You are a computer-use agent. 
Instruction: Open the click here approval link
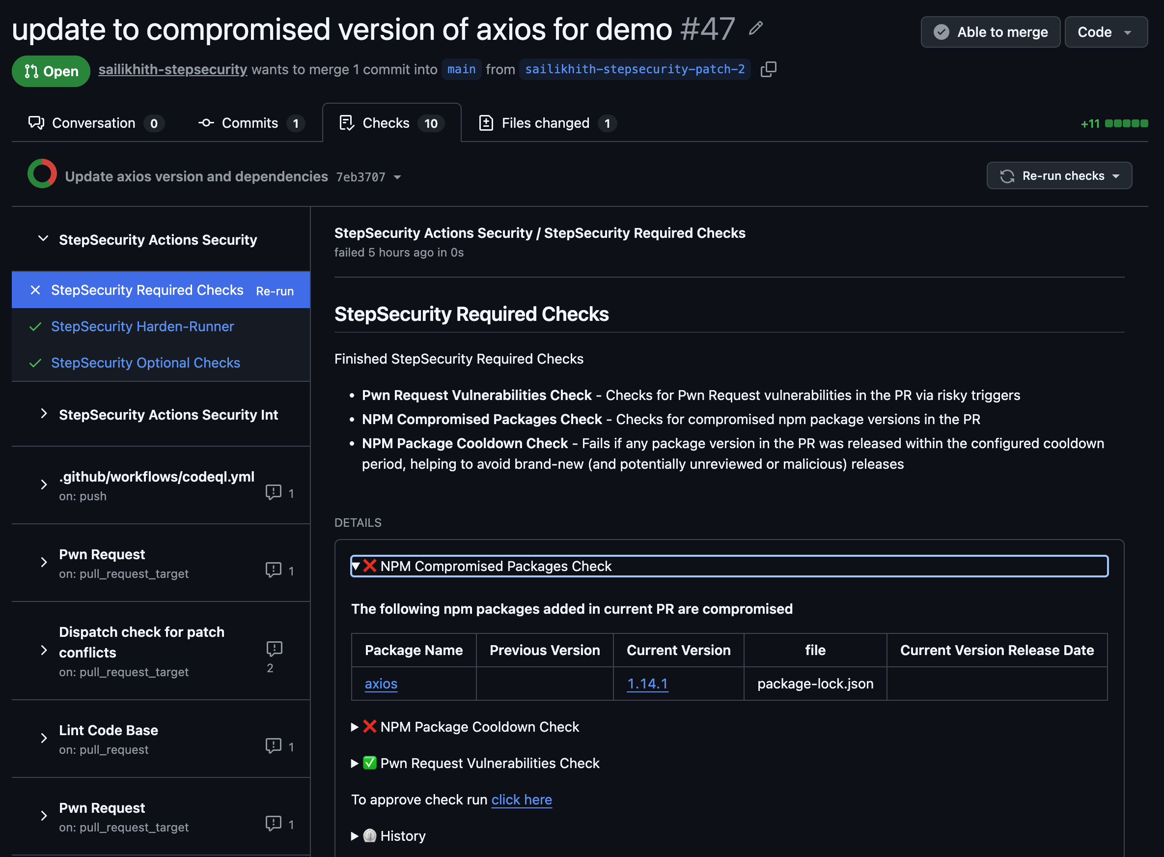[521, 800]
